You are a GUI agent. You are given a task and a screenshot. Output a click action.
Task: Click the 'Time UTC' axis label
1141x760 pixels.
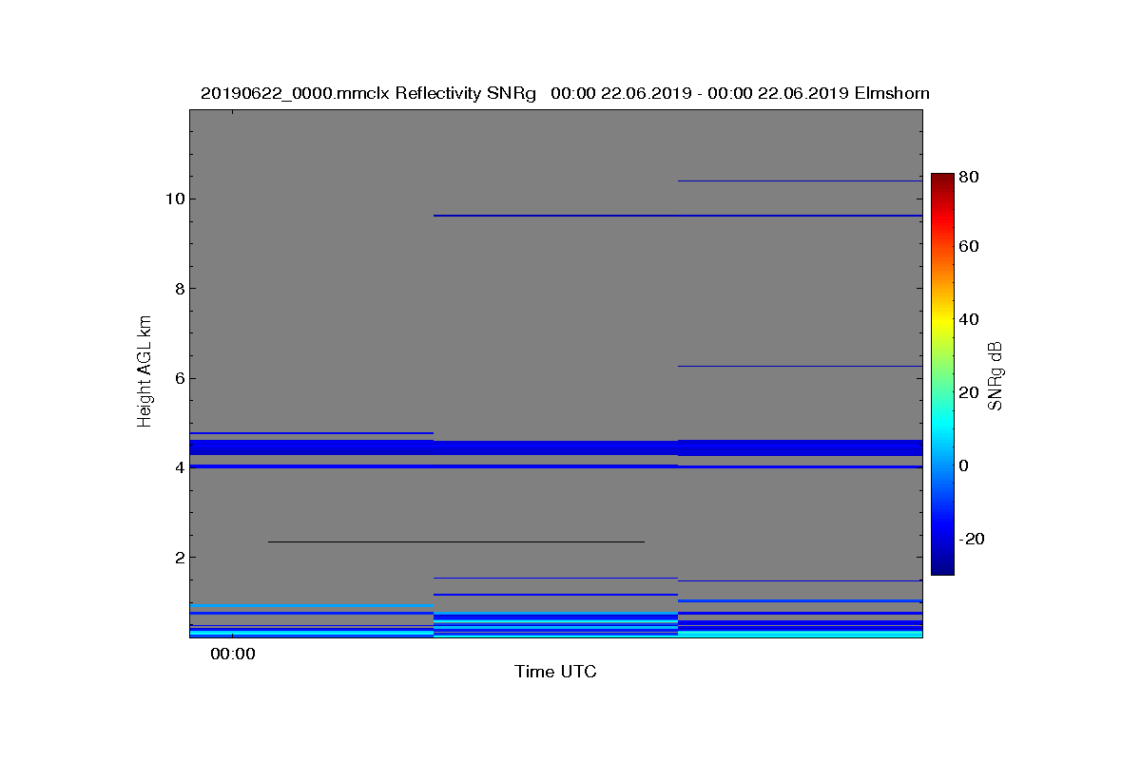556,672
